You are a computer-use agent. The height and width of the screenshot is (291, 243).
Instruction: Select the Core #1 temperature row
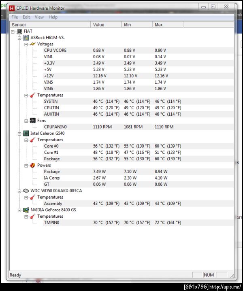(x=139, y=152)
